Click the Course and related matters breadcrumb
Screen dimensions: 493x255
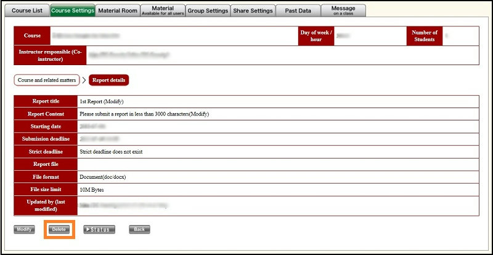(x=47, y=80)
